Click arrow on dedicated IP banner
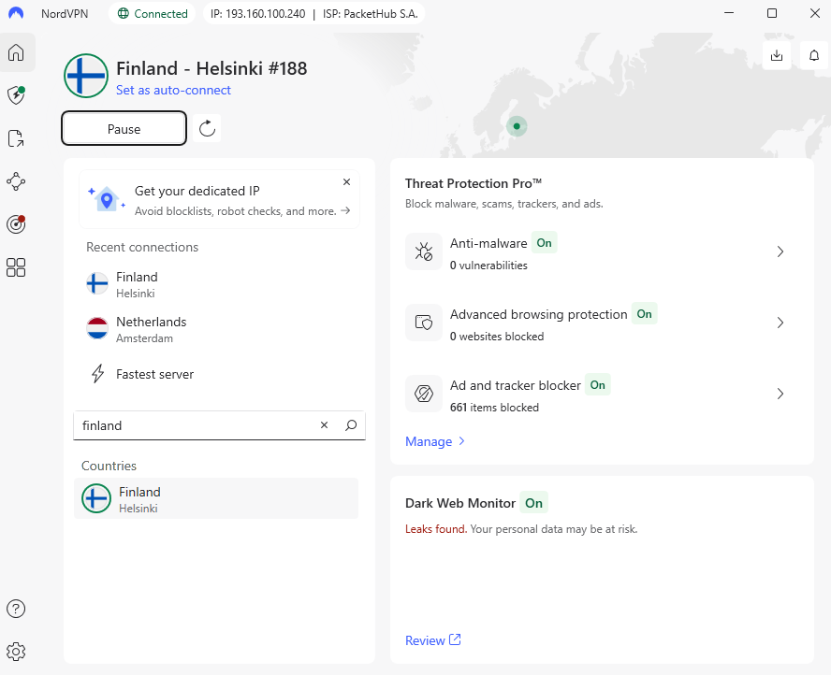The width and height of the screenshot is (831, 675). (x=345, y=210)
